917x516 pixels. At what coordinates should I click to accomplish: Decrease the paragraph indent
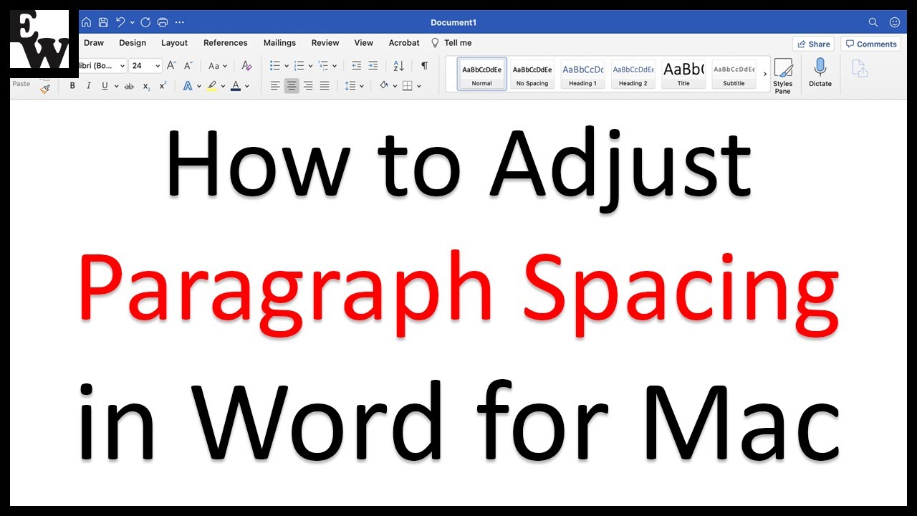357,66
